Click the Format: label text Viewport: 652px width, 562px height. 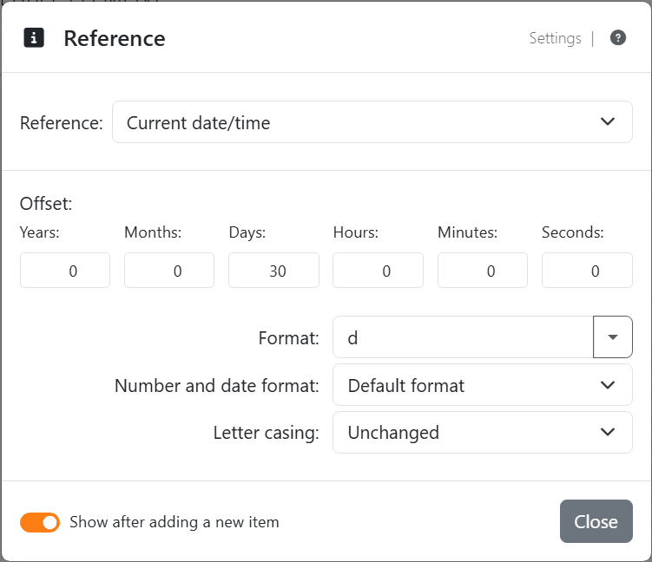288,338
